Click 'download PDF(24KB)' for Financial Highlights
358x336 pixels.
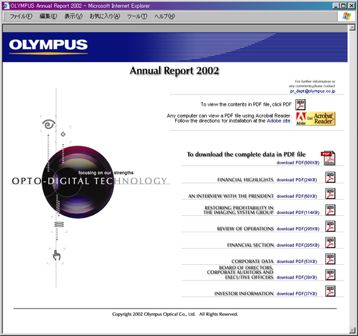coord(297,180)
